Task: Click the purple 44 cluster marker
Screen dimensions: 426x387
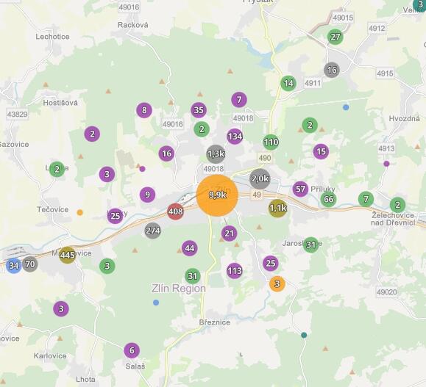Action: point(190,248)
